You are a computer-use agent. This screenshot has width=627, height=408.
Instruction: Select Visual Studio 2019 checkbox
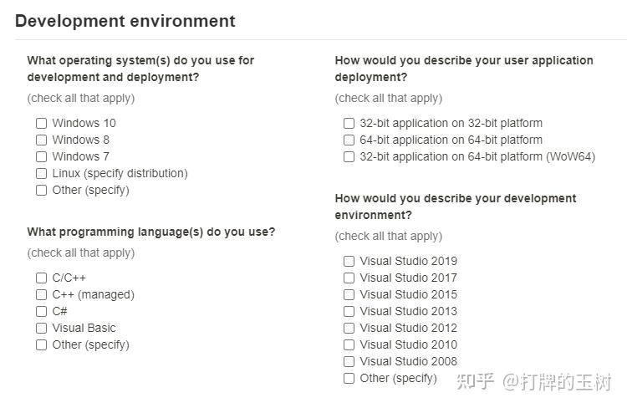pyautogui.click(x=349, y=261)
